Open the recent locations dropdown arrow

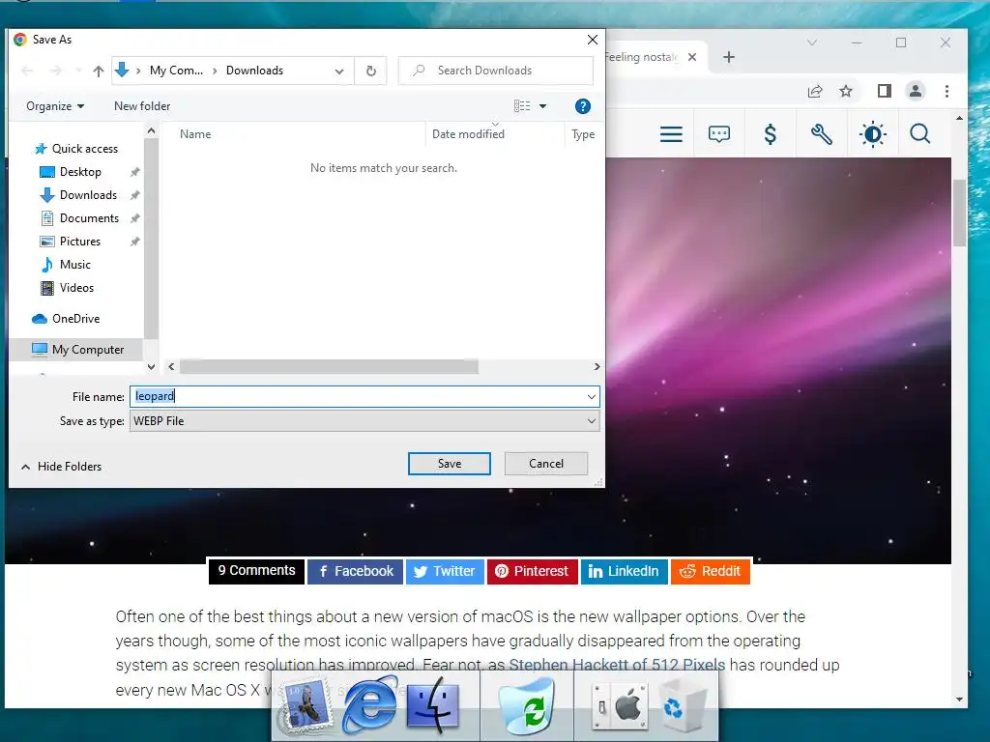[x=78, y=71]
